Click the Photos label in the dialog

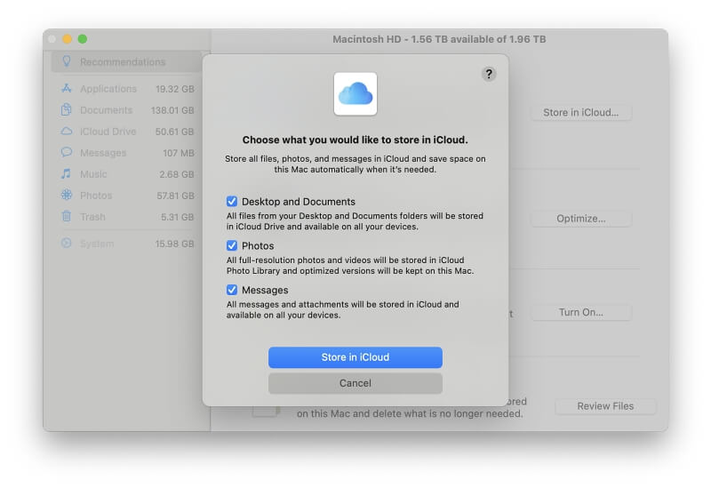pos(258,246)
